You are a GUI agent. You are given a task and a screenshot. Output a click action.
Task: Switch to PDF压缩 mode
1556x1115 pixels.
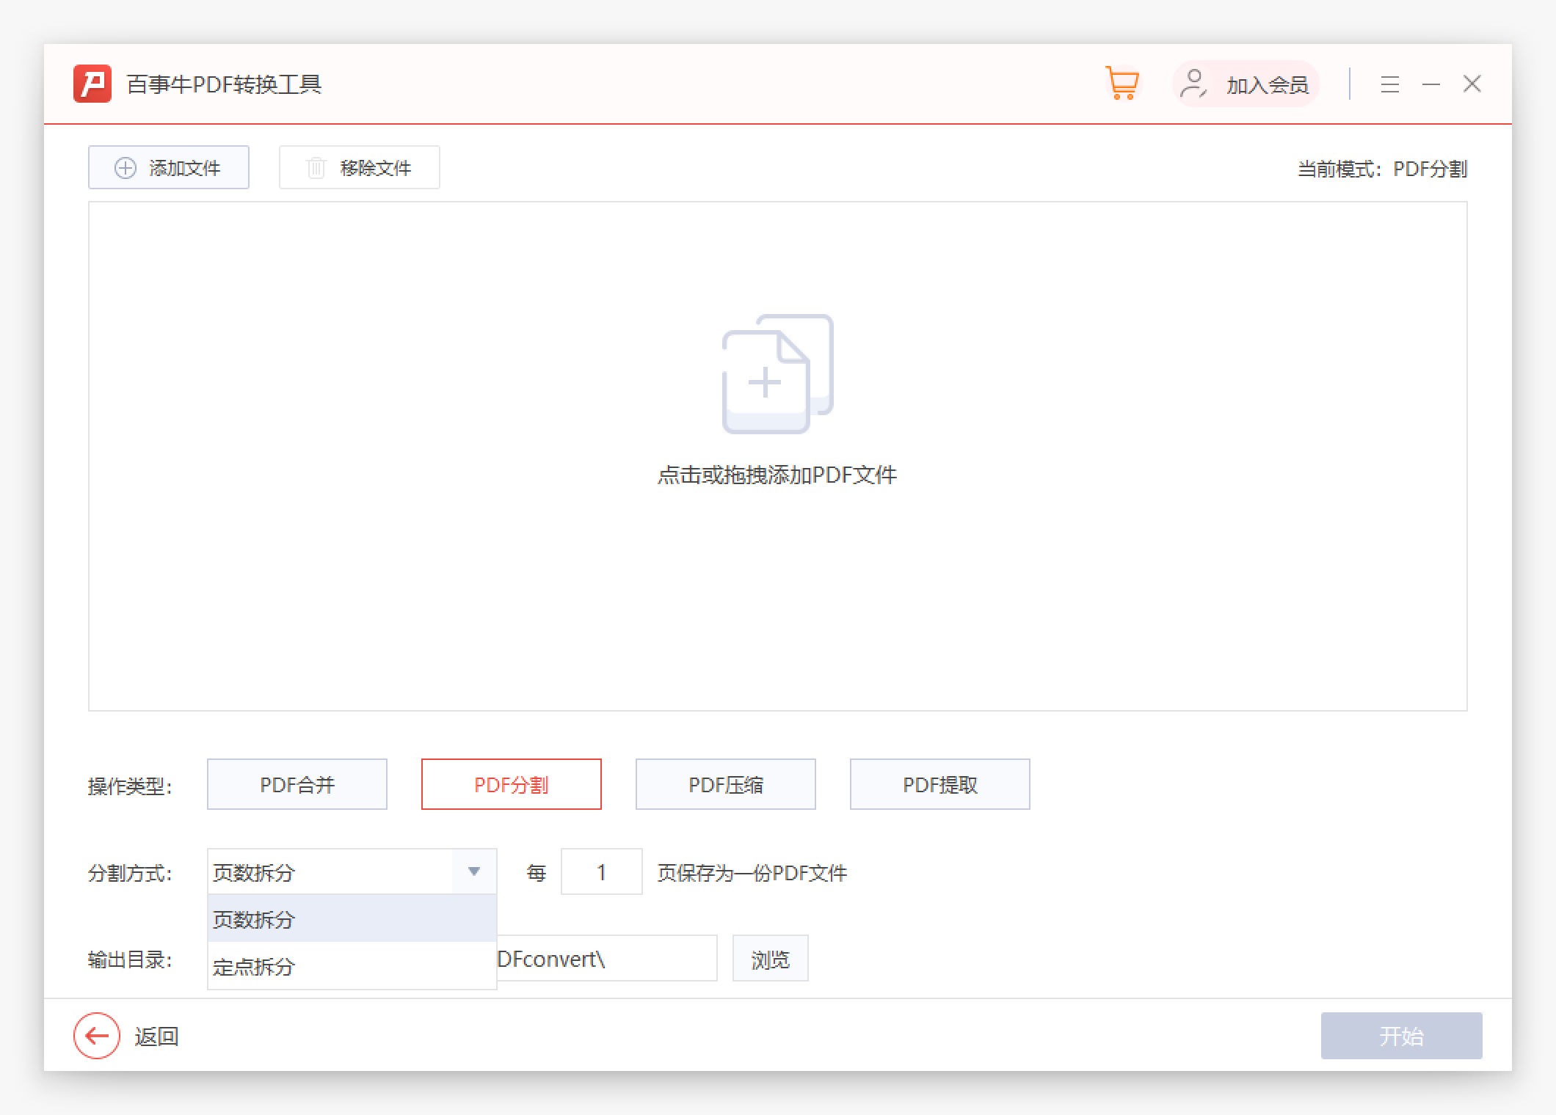(x=726, y=784)
